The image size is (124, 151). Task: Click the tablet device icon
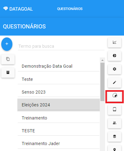(114, 110)
